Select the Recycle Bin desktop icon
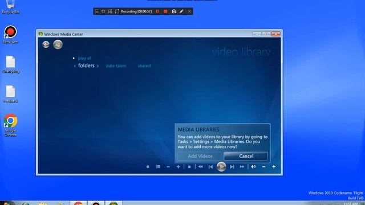Image resolution: width=365 pixels, height=205 pixels. [10, 7]
